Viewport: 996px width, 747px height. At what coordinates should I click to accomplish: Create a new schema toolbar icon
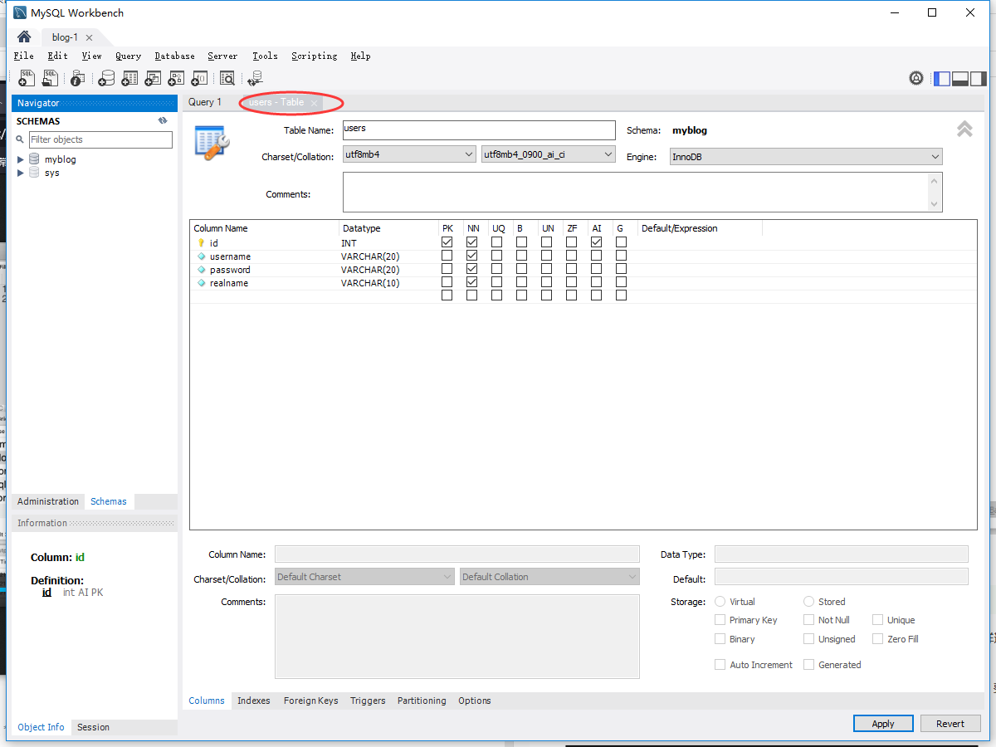[x=106, y=78]
